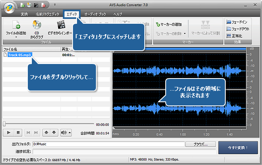Click the Stop button

(18, 133)
